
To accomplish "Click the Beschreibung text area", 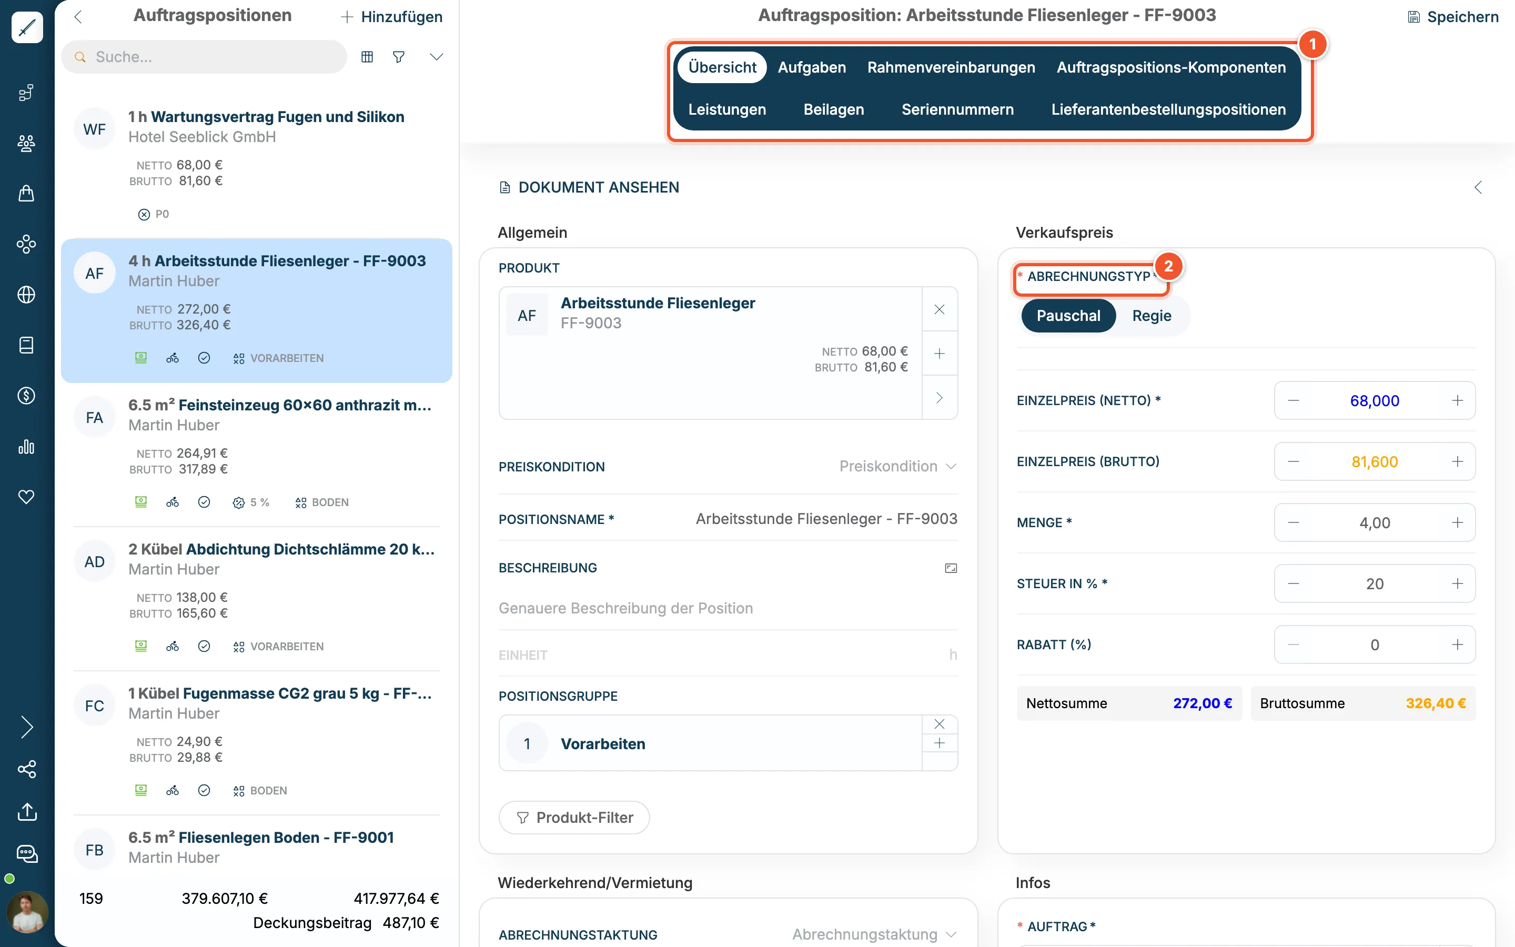I will pyautogui.click(x=728, y=608).
